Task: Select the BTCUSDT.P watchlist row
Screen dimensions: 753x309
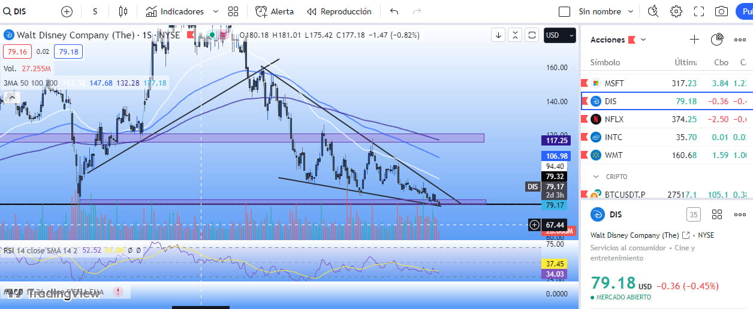Action: 667,195
